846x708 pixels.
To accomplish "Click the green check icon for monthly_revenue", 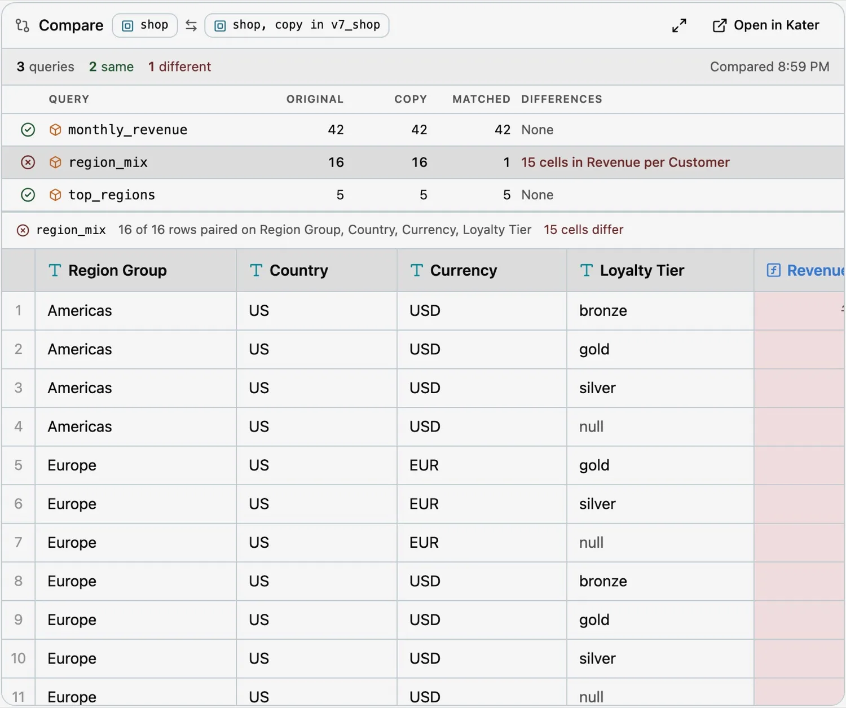I will pyautogui.click(x=28, y=130).
